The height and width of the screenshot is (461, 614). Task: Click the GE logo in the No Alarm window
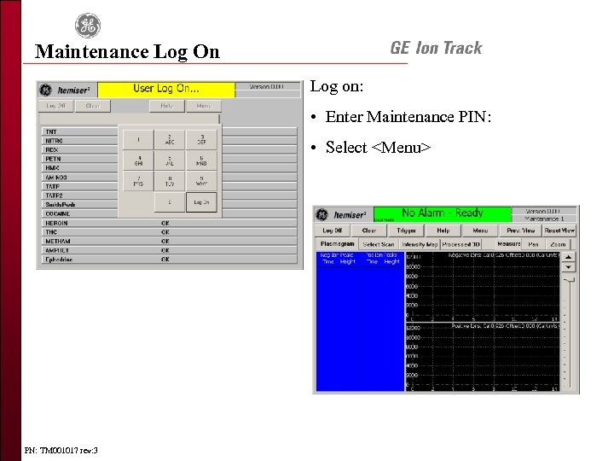click(321, 214)
